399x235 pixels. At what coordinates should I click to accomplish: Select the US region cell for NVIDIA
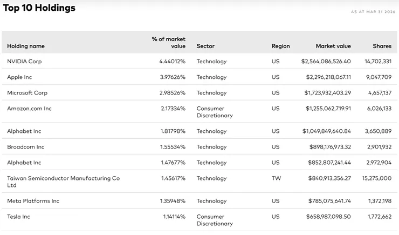point(276,62)
